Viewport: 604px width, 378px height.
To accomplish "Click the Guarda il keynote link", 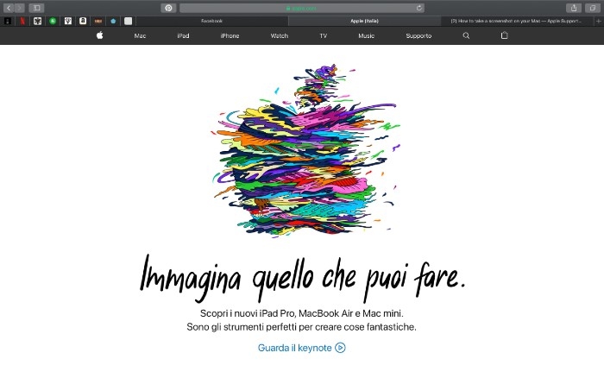I will tap(295, 348).
